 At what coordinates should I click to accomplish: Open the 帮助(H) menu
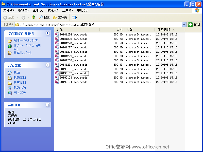tap(82, 10)
